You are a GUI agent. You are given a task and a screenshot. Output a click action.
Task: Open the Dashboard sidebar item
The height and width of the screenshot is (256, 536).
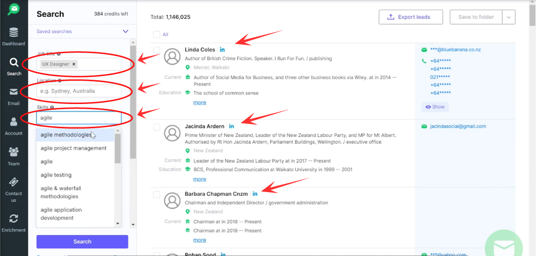[14, 37]
